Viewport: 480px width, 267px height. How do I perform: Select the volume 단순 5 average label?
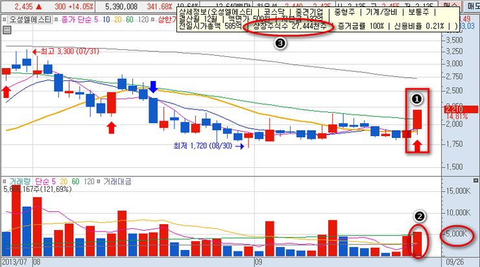click(45, 181)
